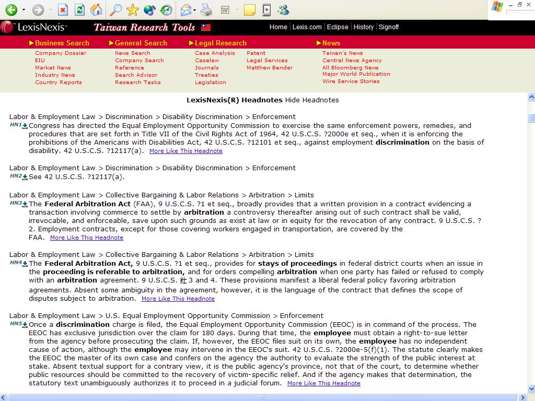The image size is (535, 401).
Task: Click the gray Forward arrow toolbar icon
Action: [38, 10]
